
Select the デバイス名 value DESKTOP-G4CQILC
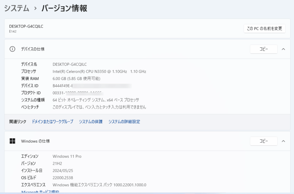pos(69,64)
